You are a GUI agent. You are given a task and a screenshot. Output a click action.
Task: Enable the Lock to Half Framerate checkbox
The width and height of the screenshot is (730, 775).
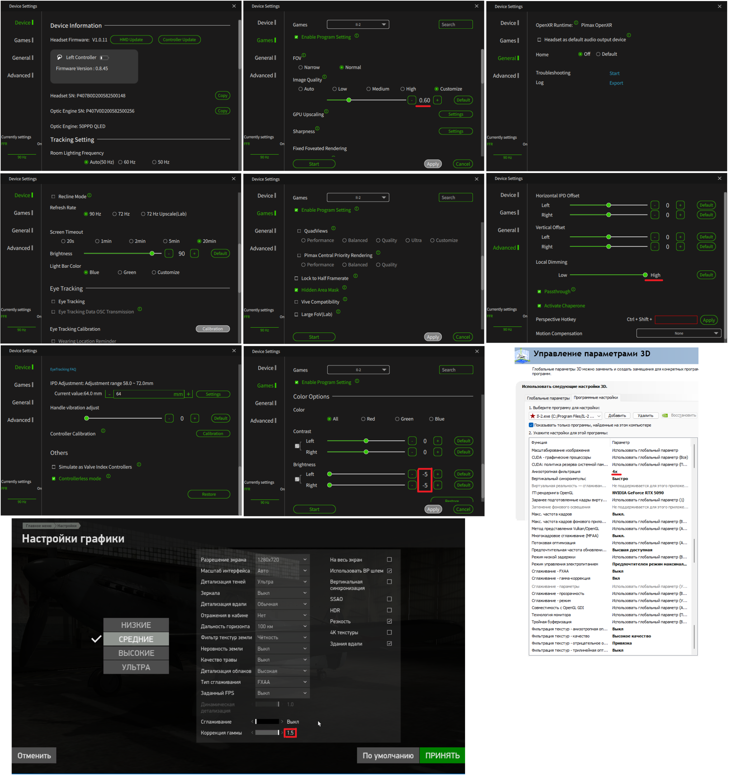pos(297,278)
